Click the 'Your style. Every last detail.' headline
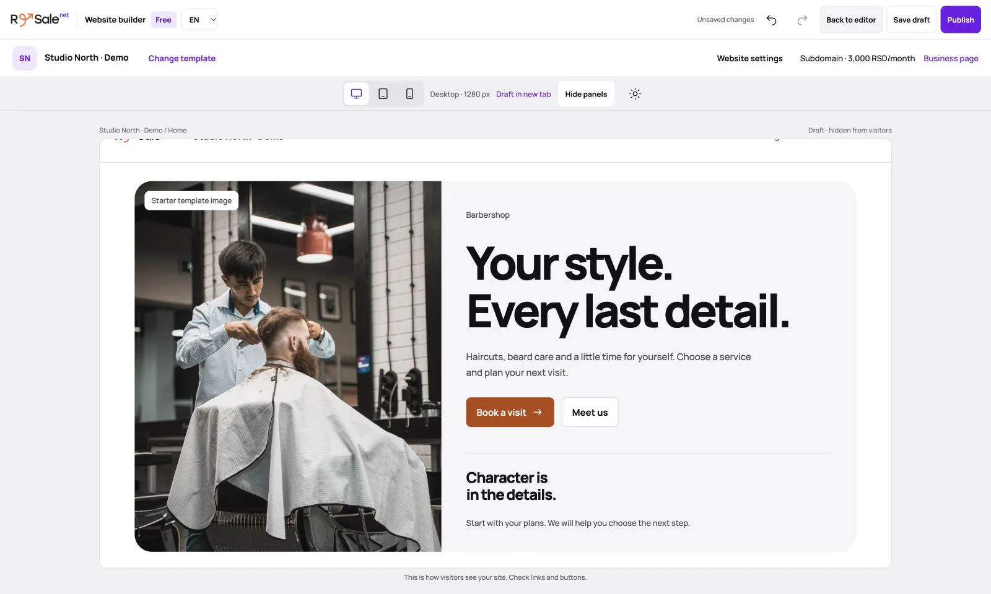Image resolution: width=991 pixels, height=594 pixels. click(628, 287)
